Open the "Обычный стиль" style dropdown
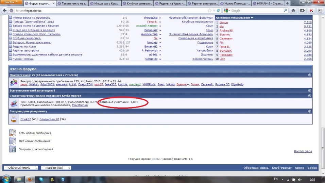 click(x=20, y=168)
